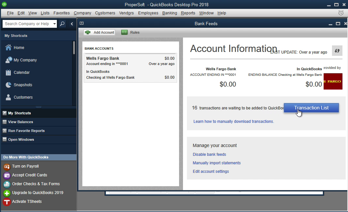Click the My Company icon

[8, 60]
